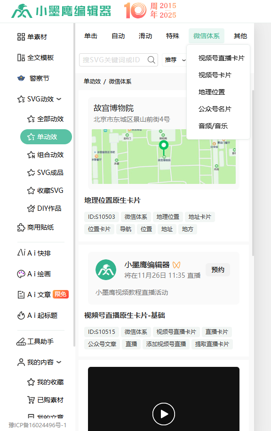Click the DIY作品 star icon
271x431 pixels.
(x=31, y=208)
